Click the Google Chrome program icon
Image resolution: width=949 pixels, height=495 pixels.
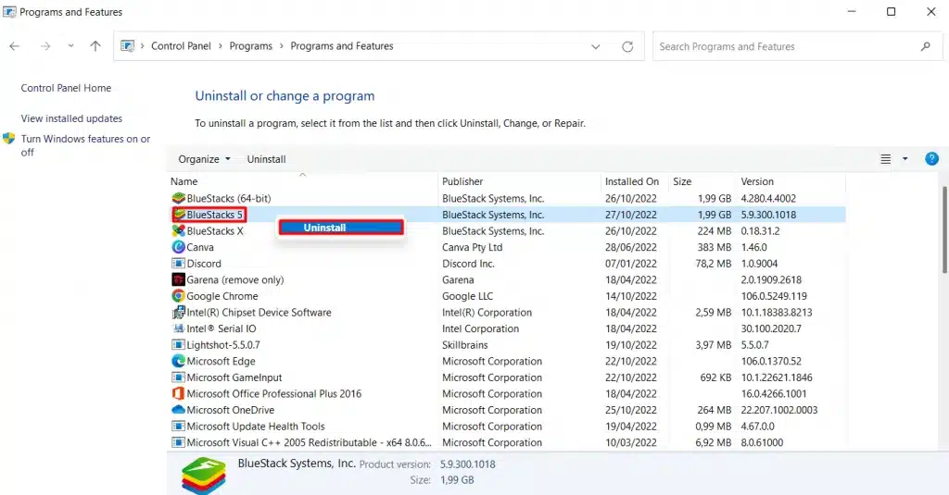pyautogui.click(x=178, y=296)
